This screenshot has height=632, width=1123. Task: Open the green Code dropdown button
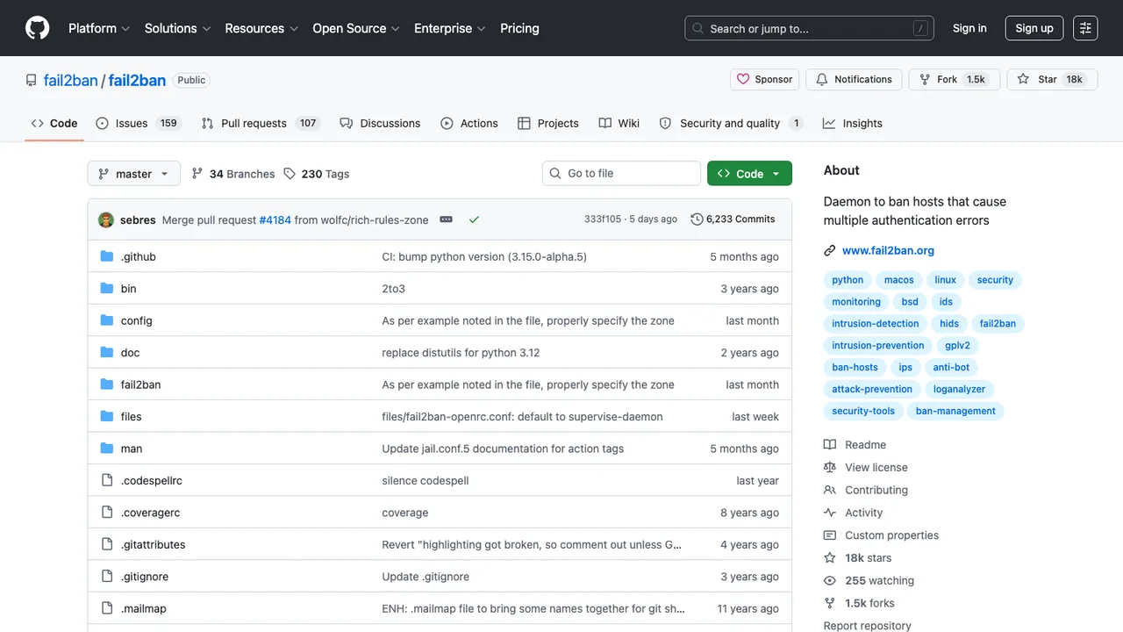pos(750,174)
